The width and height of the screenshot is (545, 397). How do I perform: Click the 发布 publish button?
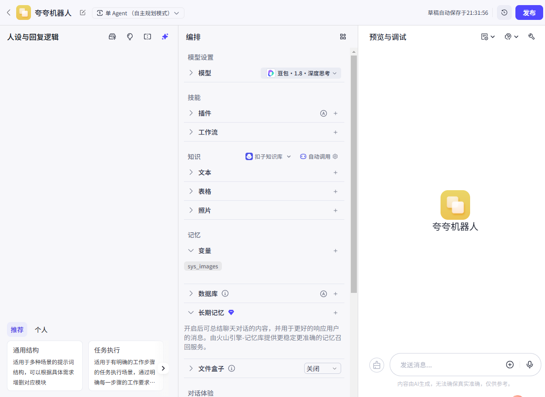(x=529, y=12)
